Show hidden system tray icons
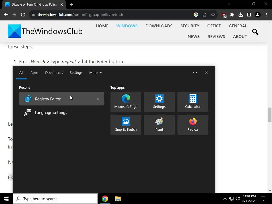The width and height of the screenshot is (272, 204). click(225, 199)
